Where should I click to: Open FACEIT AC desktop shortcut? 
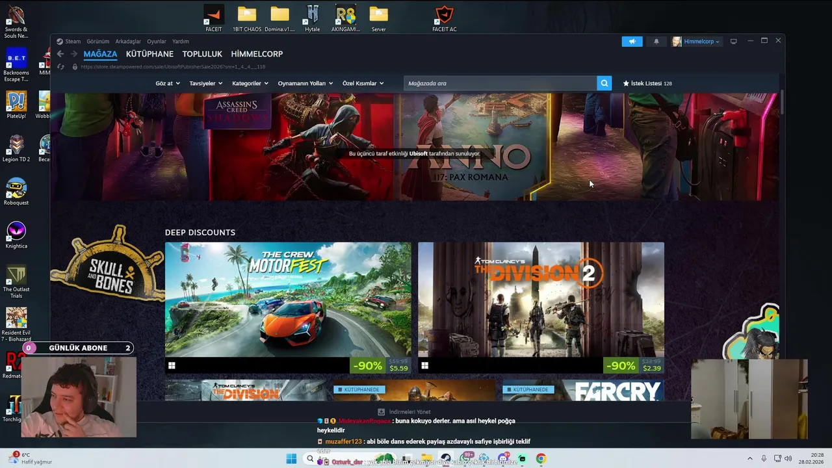445,18
